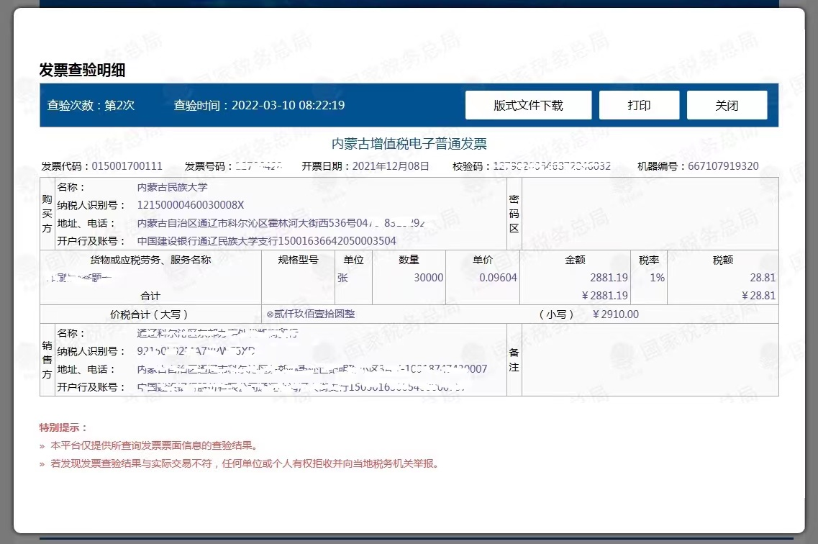
Task: Click the 税率 value 1%
Action: tap(657, 278)
